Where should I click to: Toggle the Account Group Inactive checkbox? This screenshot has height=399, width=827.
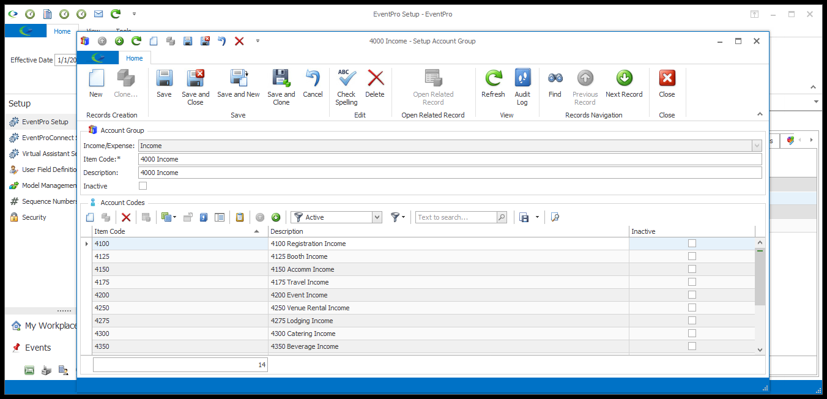coord(143,186)
